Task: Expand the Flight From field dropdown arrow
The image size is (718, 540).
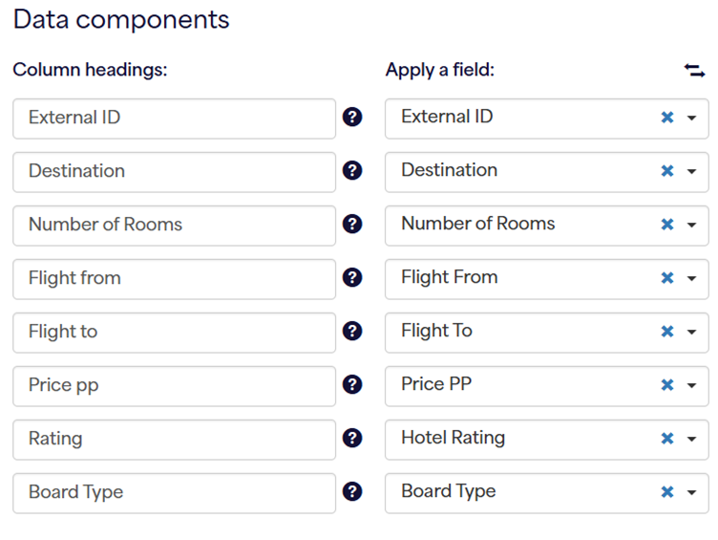Action: tap(691, 279)
